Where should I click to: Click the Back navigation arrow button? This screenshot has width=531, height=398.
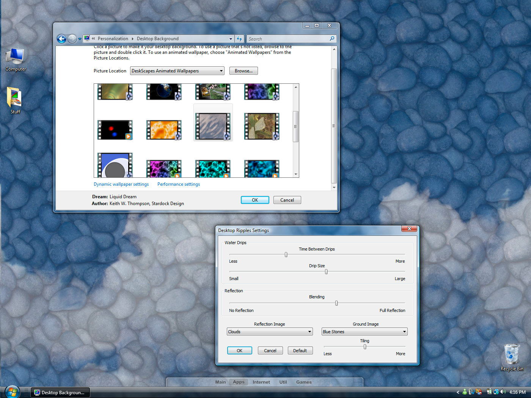[x=61, y=39]
